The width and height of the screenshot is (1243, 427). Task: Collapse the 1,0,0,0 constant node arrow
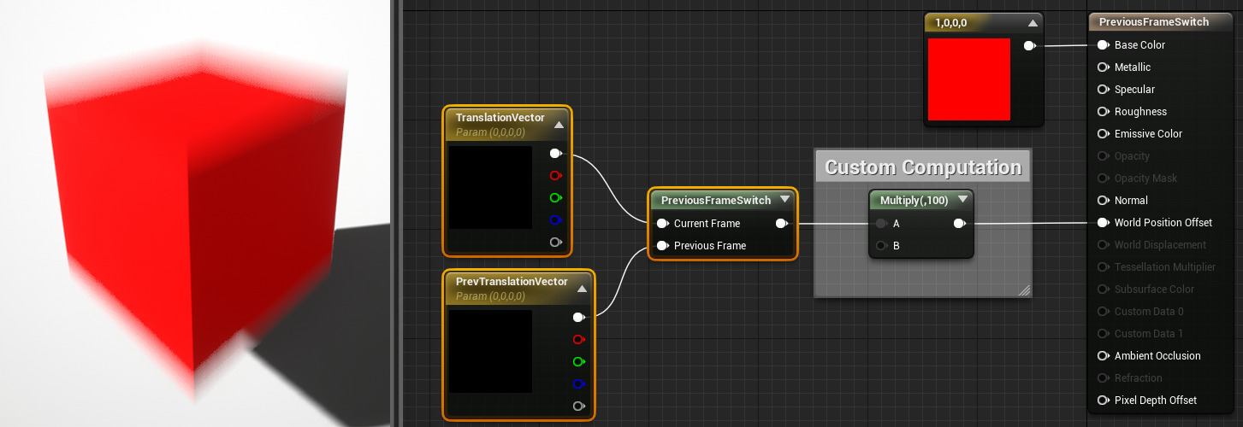[1033, 24]
